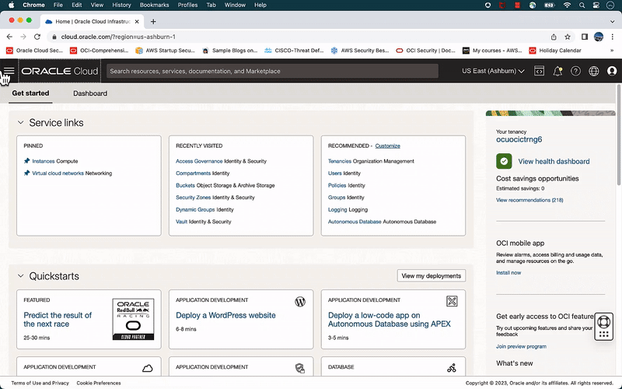Click the Red Bull Racing thumbnail

coord(133,319)
